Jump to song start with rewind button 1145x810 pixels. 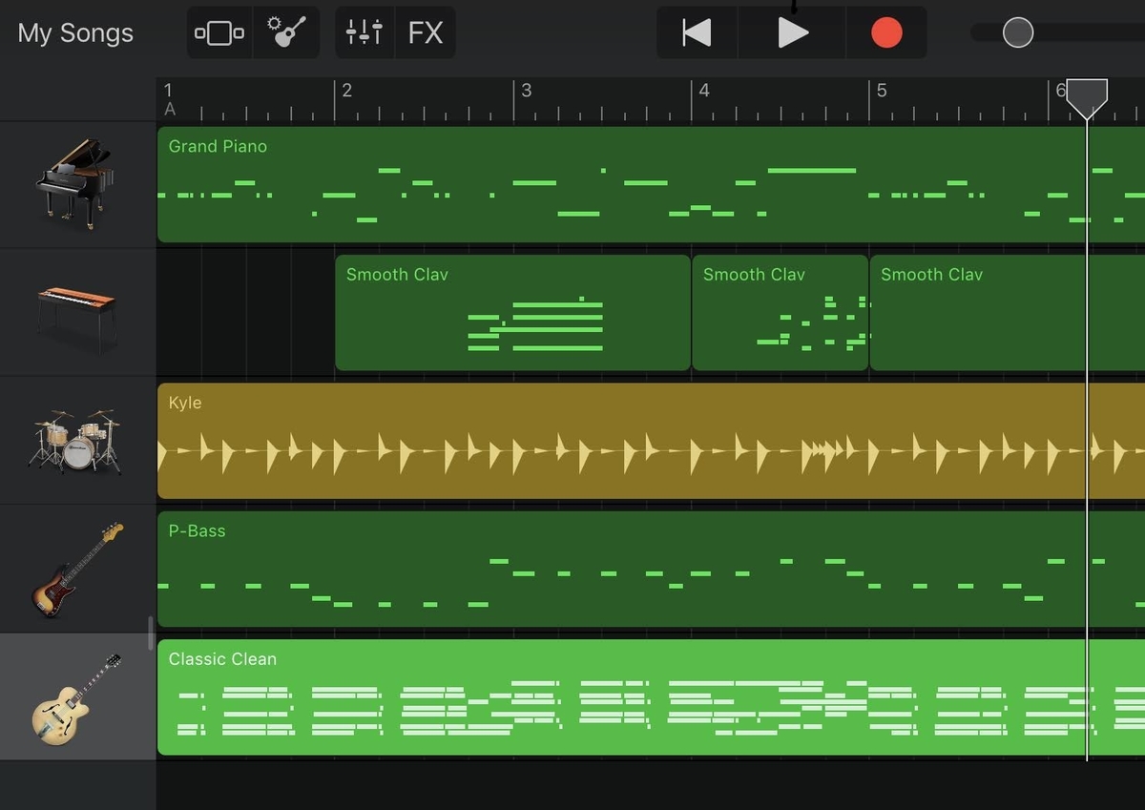[696, 31]
